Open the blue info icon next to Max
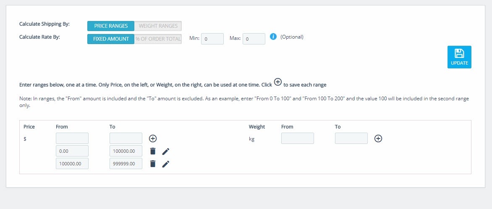Screen dimensions: 492x209 [x=273, y=37]
